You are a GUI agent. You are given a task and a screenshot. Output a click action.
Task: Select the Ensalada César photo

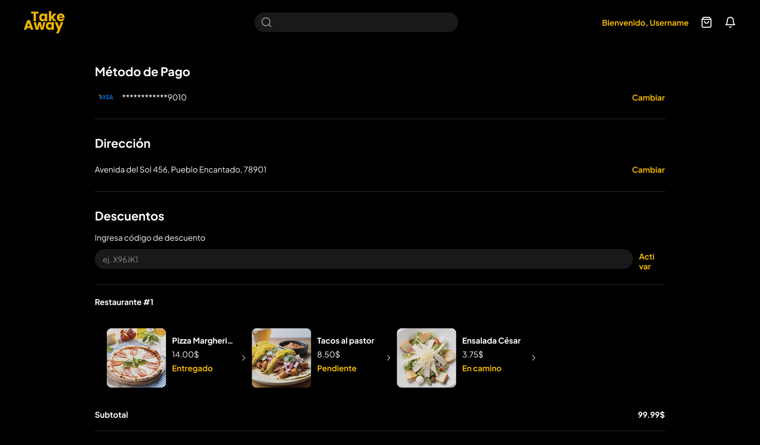426,358
